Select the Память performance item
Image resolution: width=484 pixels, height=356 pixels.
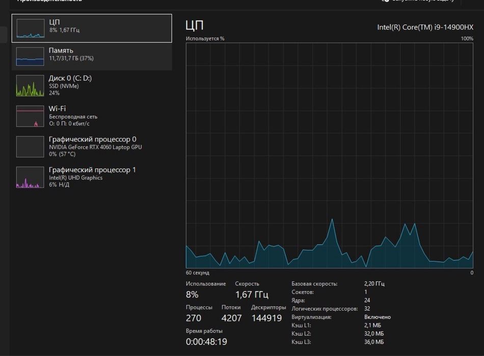point(92,56)
